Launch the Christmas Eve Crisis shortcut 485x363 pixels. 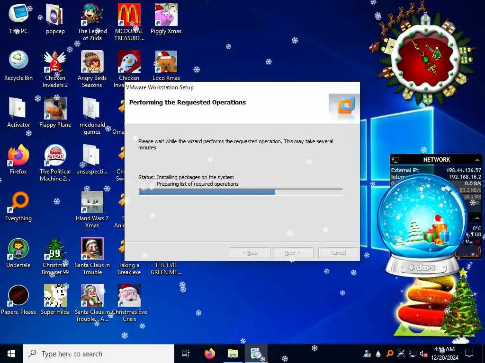point(129,303)
